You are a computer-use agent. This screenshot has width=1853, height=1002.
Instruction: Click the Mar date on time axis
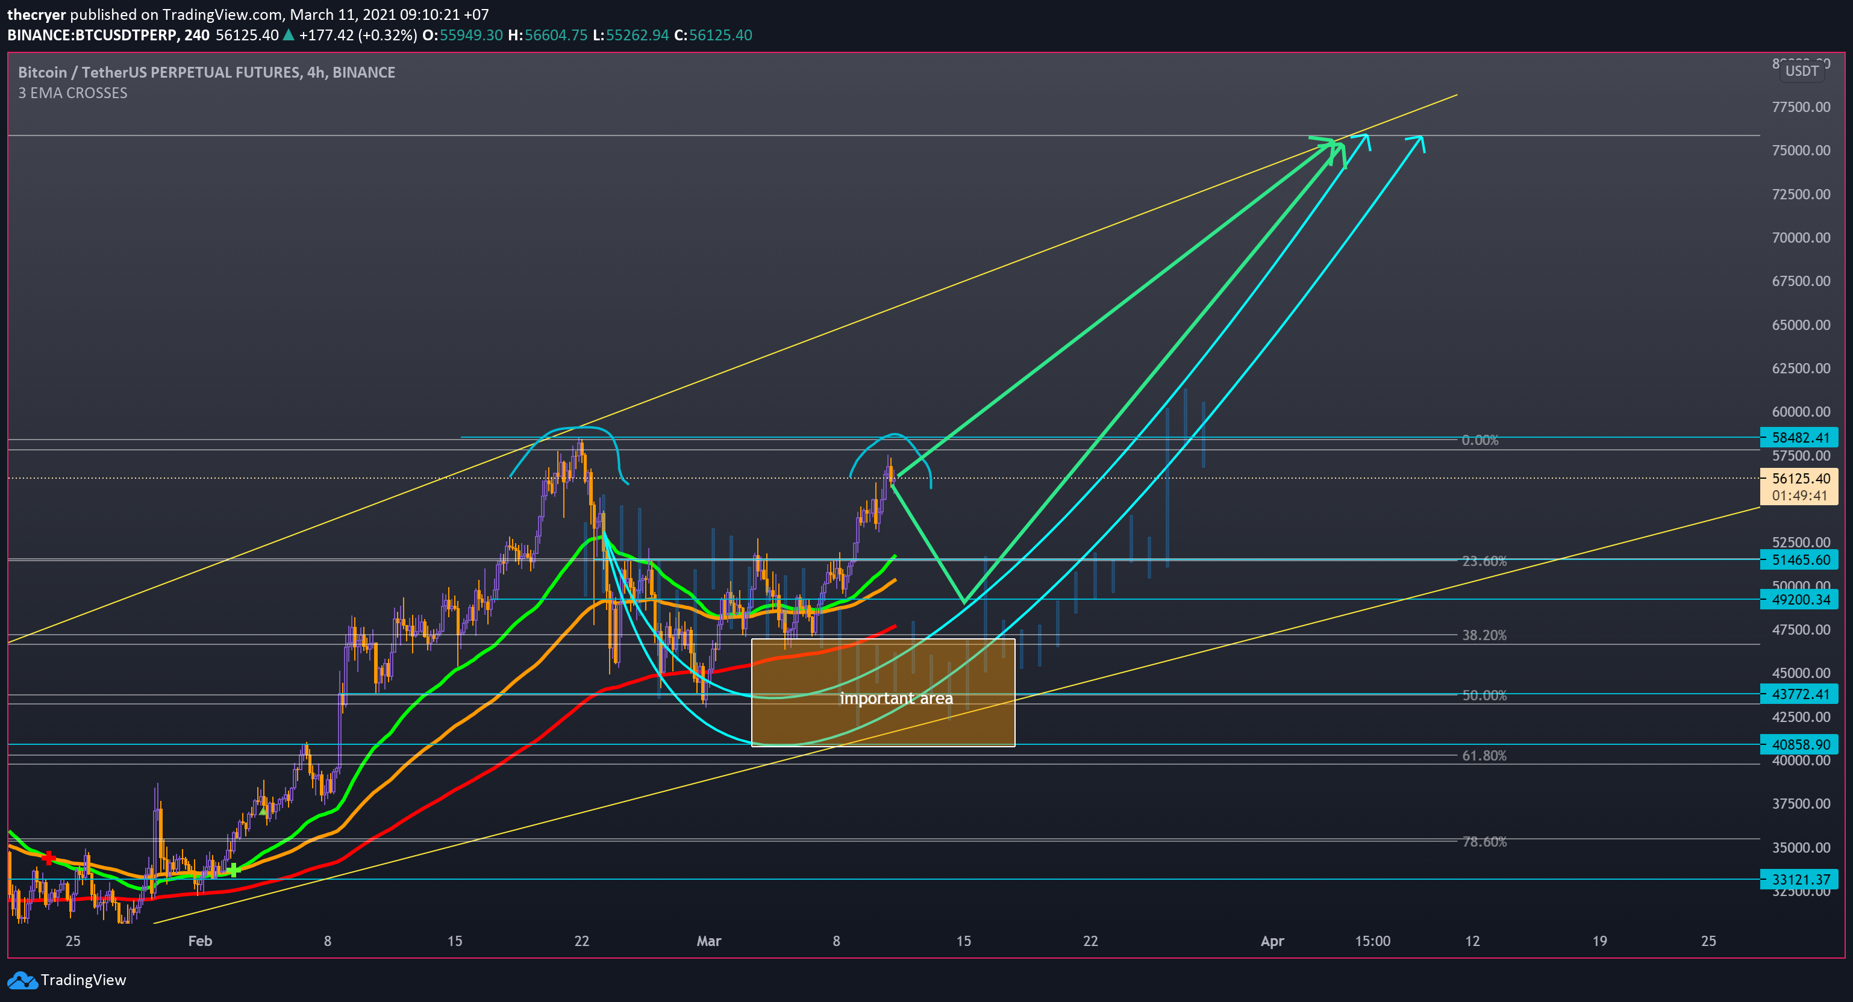[708, 941]
